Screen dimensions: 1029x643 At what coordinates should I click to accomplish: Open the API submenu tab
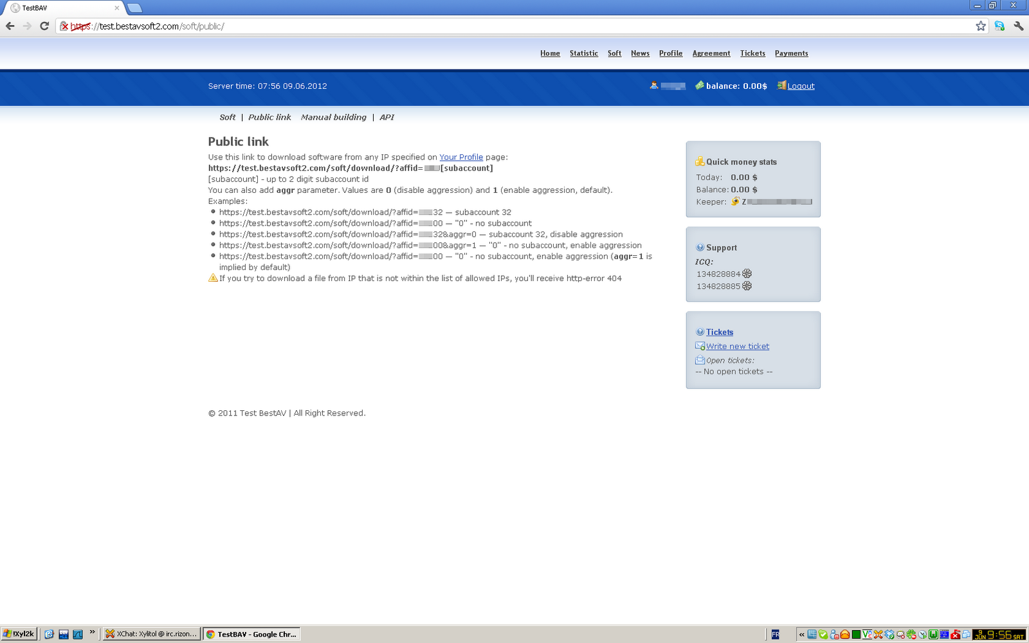pyautogui.click(x=387, y=117)
